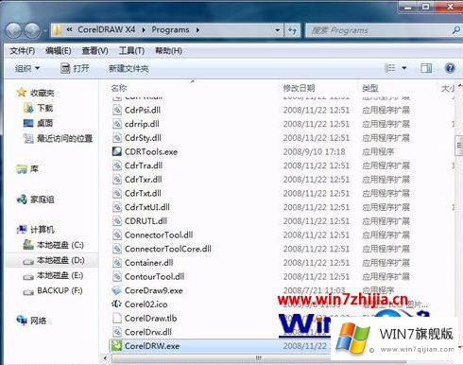Select the CorelDrw.dll file name
Image resolution: width=463 pixels, height=365 pixels.
point(148,332)
